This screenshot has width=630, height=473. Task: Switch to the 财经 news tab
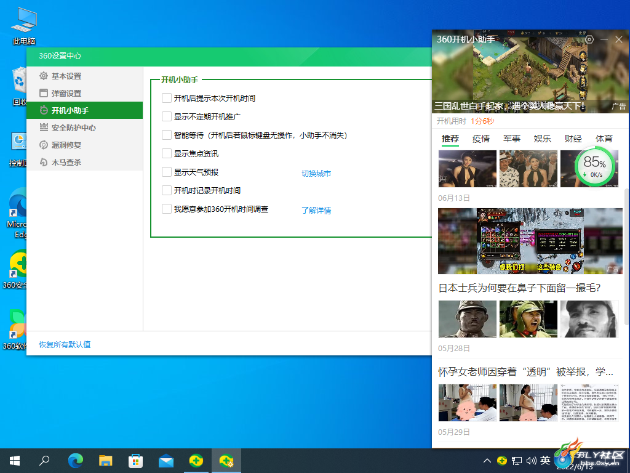pyautogui.click(x=573, y=139)
